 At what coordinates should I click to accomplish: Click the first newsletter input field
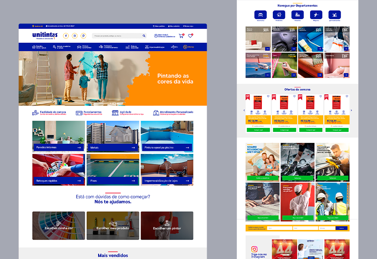tap(280, 228)
